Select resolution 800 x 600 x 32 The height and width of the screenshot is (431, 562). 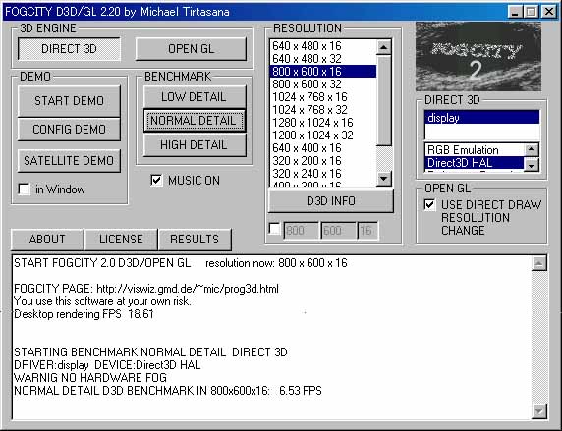click(x=323, y=84)
